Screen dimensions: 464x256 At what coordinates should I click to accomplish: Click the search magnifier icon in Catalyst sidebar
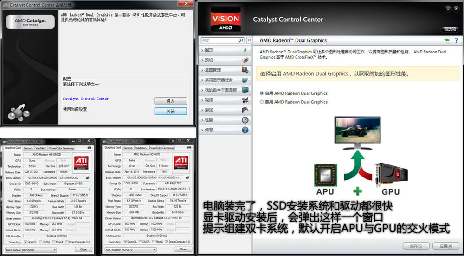point(241,40)
